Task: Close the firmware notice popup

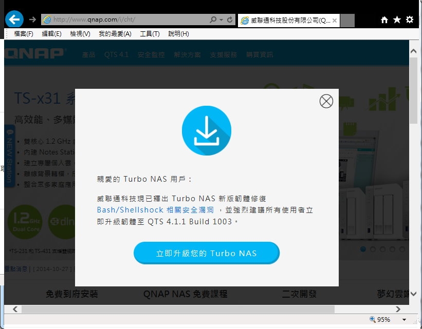Action: pos(326,101)
